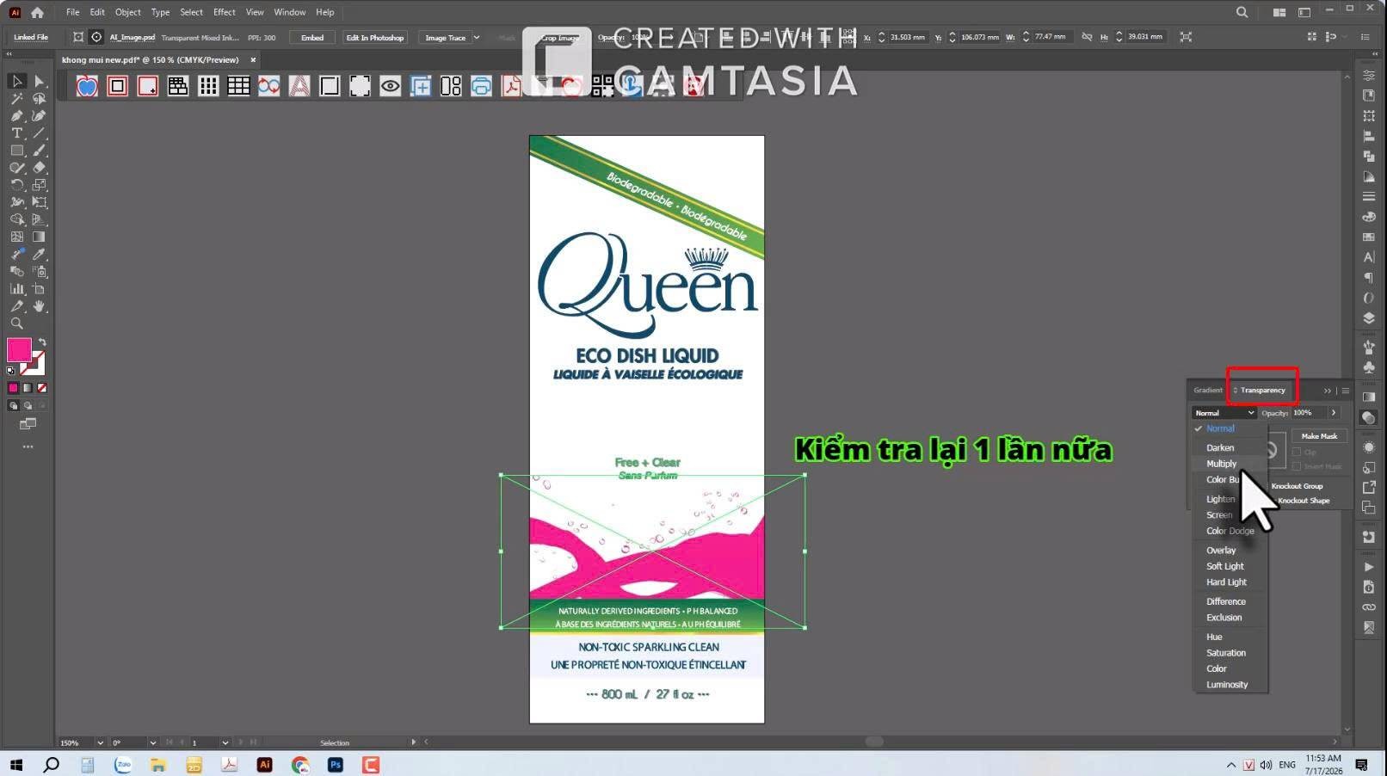
Task: Open Photoshop from the taskbar
Action: 336,764
